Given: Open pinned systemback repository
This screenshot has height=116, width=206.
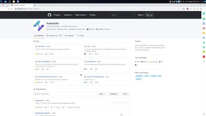Looking at the screenshot, I should tap(91, 62).
